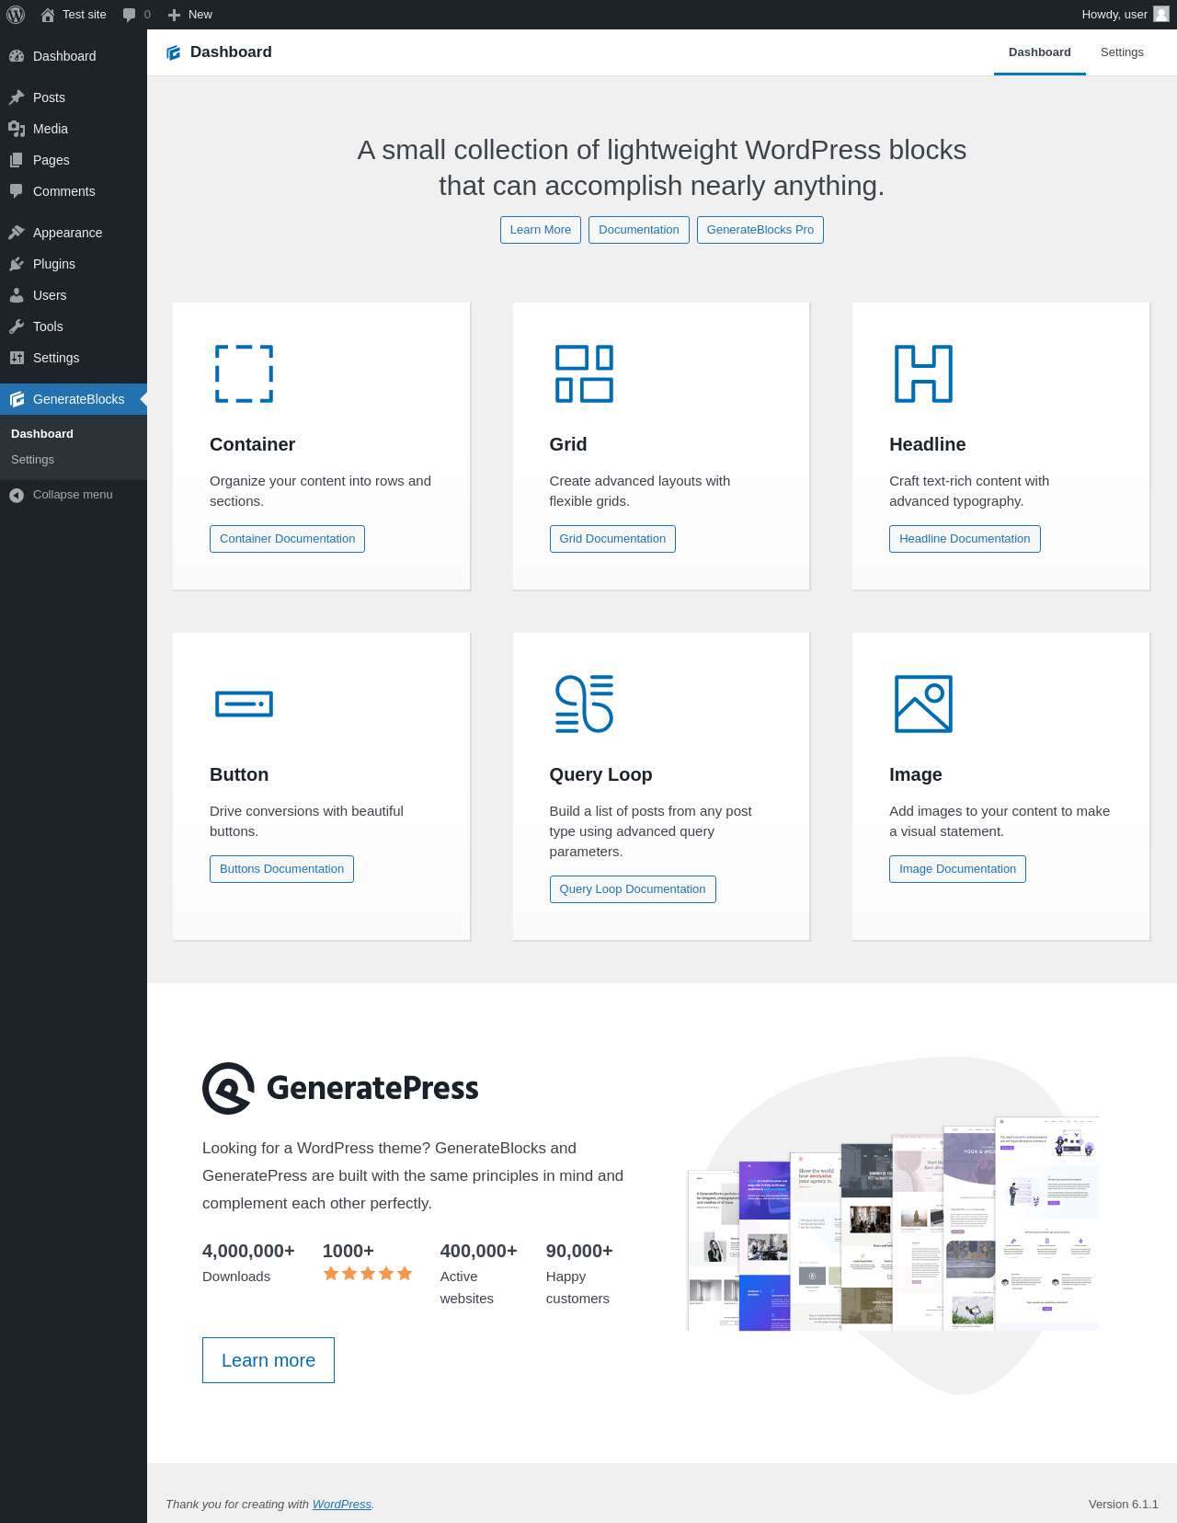The height and width of the screenshot is (1523, 1177).
Task: Open Image Documentation
Action: pos(957,869)
